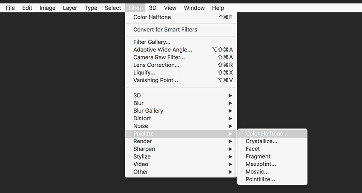Open the Camera Raw Filter...

[x=159, y=57]
